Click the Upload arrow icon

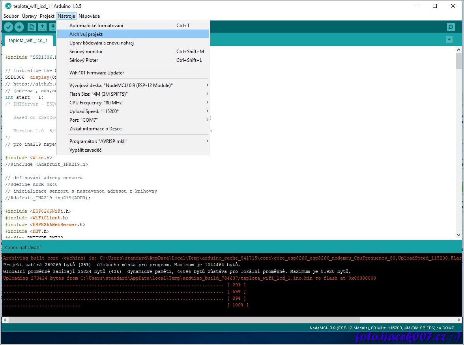click(19, 27)
